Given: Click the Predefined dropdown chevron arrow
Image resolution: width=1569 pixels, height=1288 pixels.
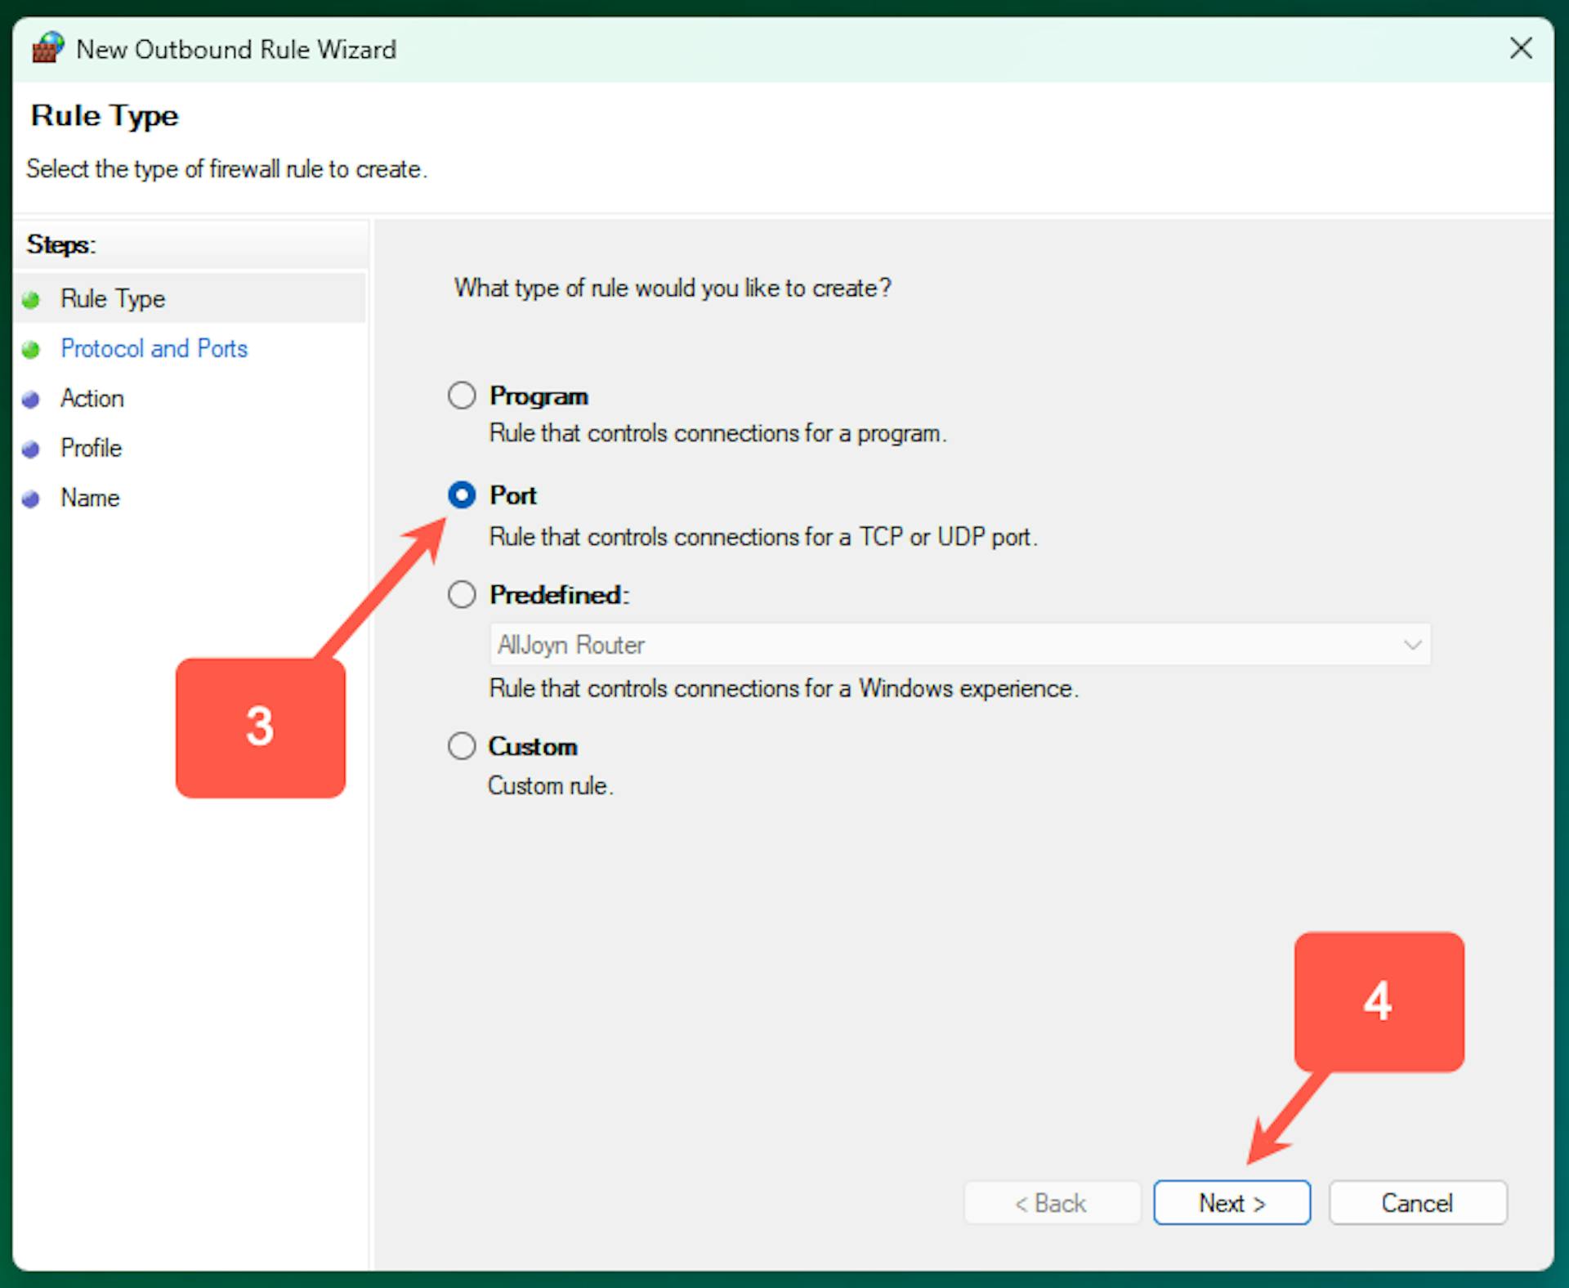Looking at the screenshot, I should [1412, 645].
